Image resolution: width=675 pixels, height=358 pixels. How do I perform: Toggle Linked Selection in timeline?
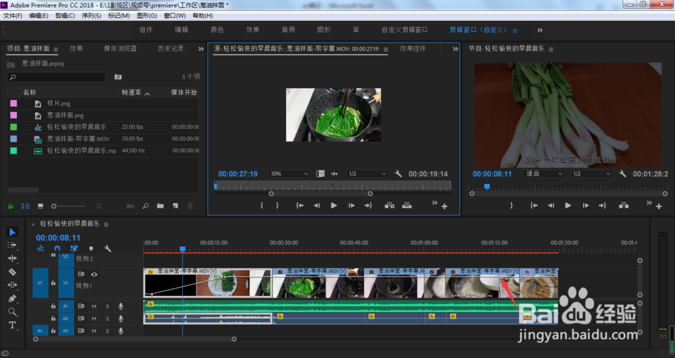[74, 248]
